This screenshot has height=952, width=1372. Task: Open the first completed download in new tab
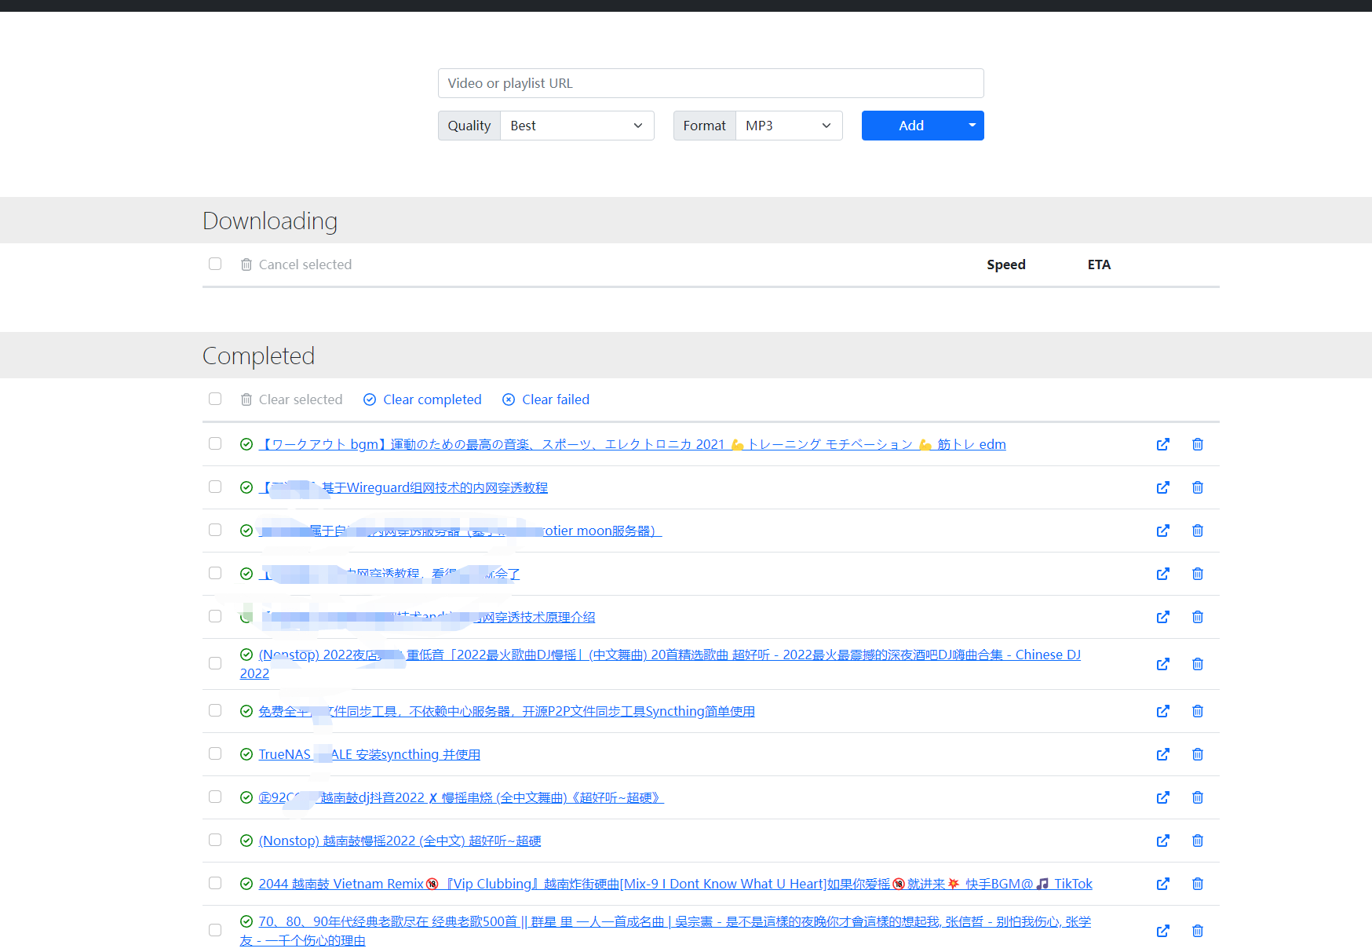click(x=1163, y=443)
